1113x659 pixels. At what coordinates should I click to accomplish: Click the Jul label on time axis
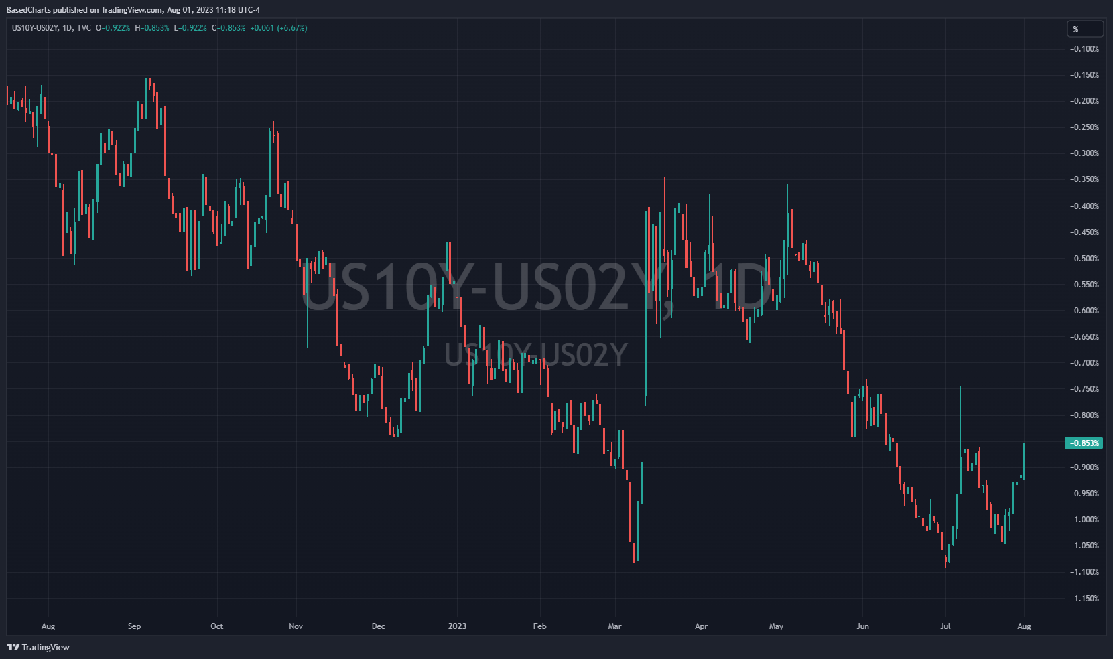945,626
